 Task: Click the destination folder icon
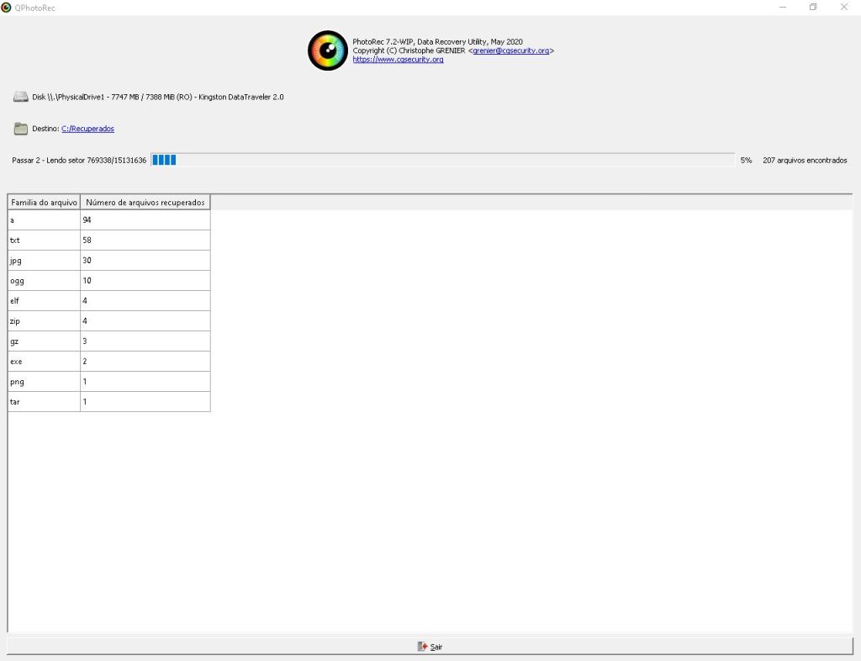21,129
